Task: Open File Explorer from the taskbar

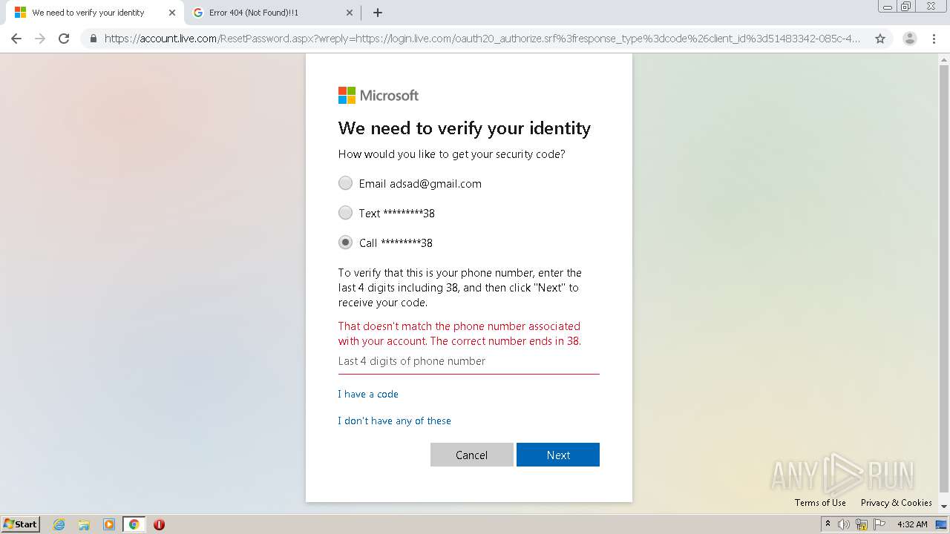Action: [84, 524]
